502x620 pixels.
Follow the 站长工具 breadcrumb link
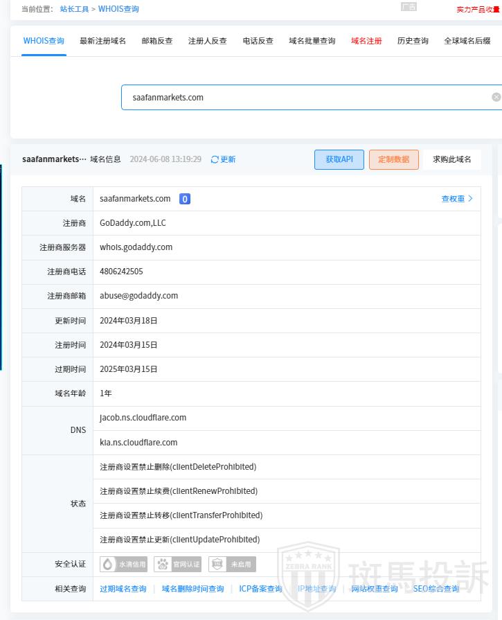coord(74,9)
